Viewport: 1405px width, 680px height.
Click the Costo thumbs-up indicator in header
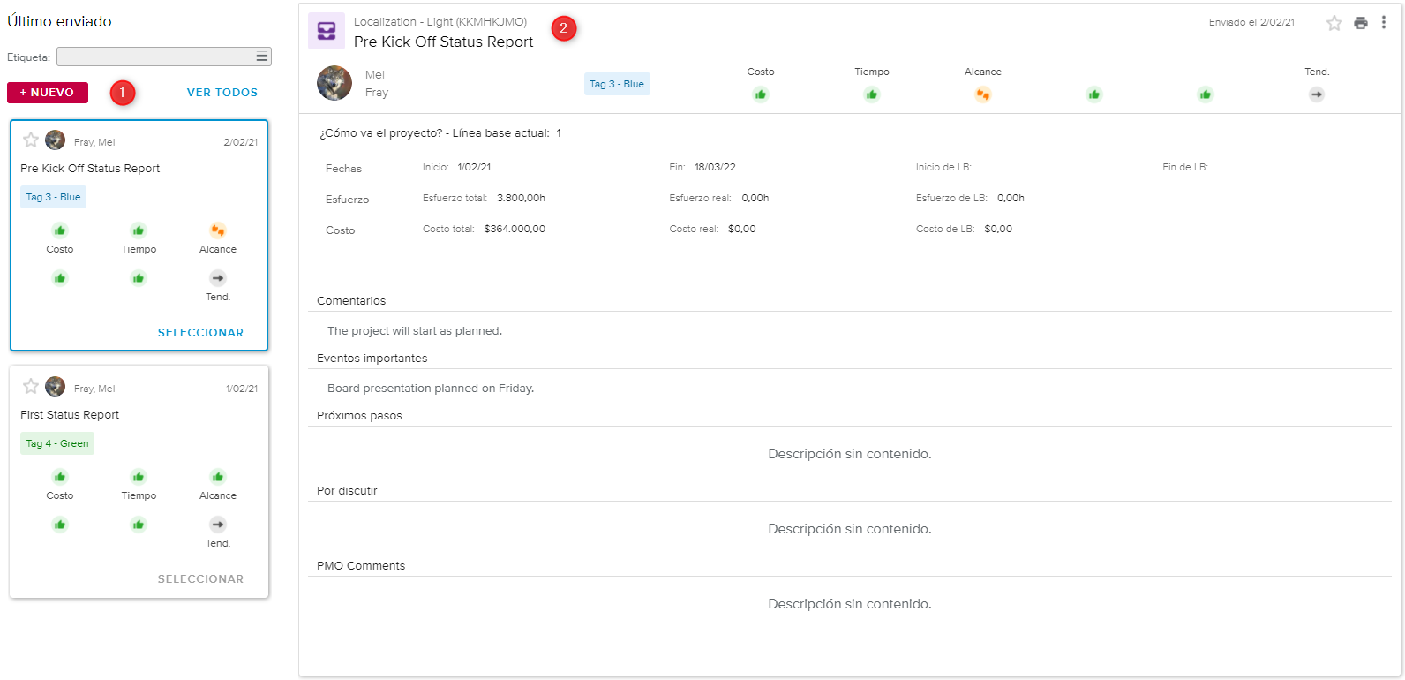click(761, 94)
